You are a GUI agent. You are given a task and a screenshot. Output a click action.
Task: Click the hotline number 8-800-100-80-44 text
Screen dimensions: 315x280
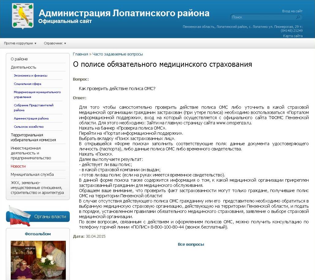point(167,227)
